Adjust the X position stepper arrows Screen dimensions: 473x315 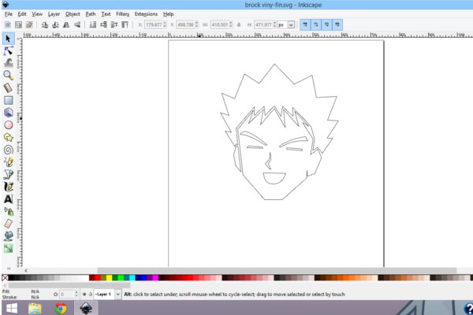[x=165, y=24]
